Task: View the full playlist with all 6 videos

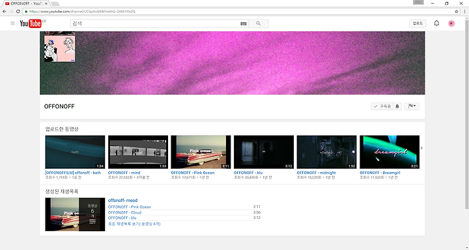Action: (134, 224)
